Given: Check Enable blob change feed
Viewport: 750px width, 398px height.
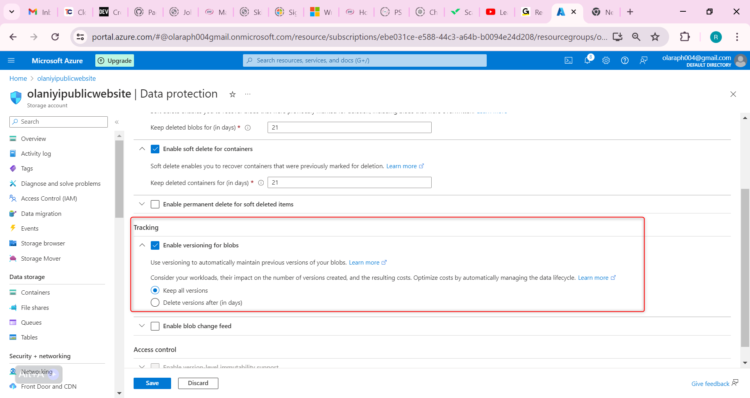Looking at the screenshot, I should pos(155,326).
